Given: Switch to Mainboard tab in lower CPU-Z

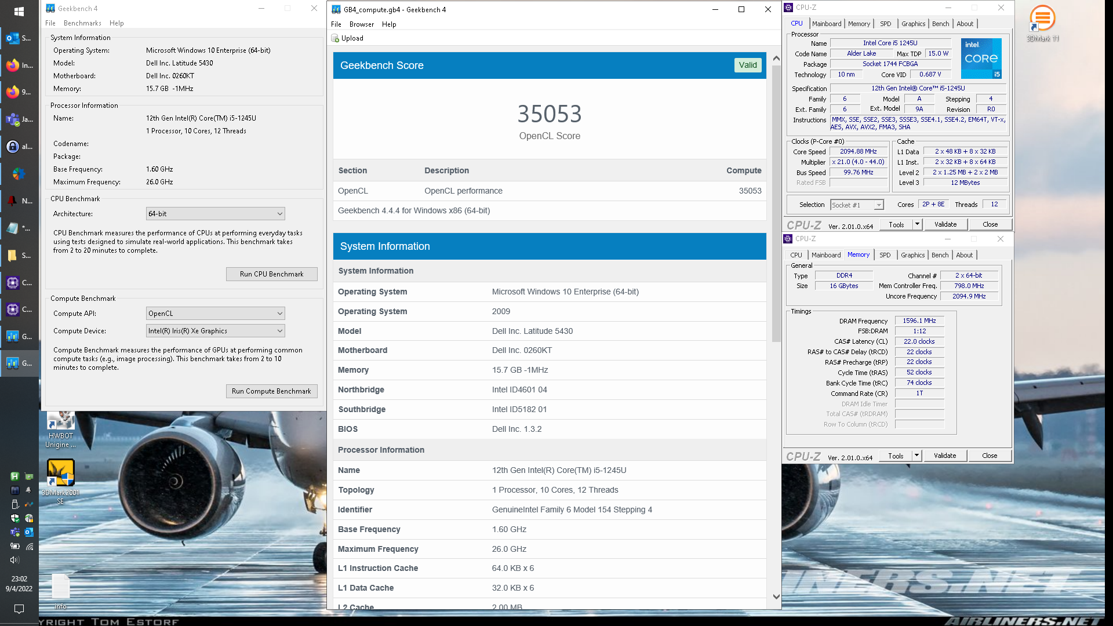Looking at the screenshot, I should [x=826, y=255].
